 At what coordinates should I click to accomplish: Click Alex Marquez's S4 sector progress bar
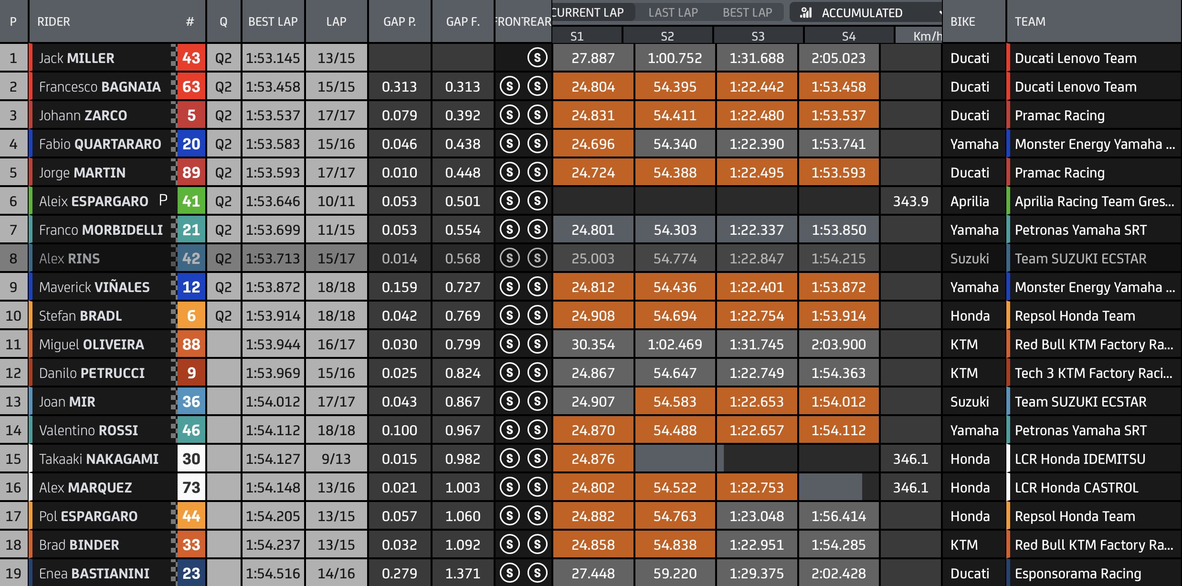coord(831,487)
